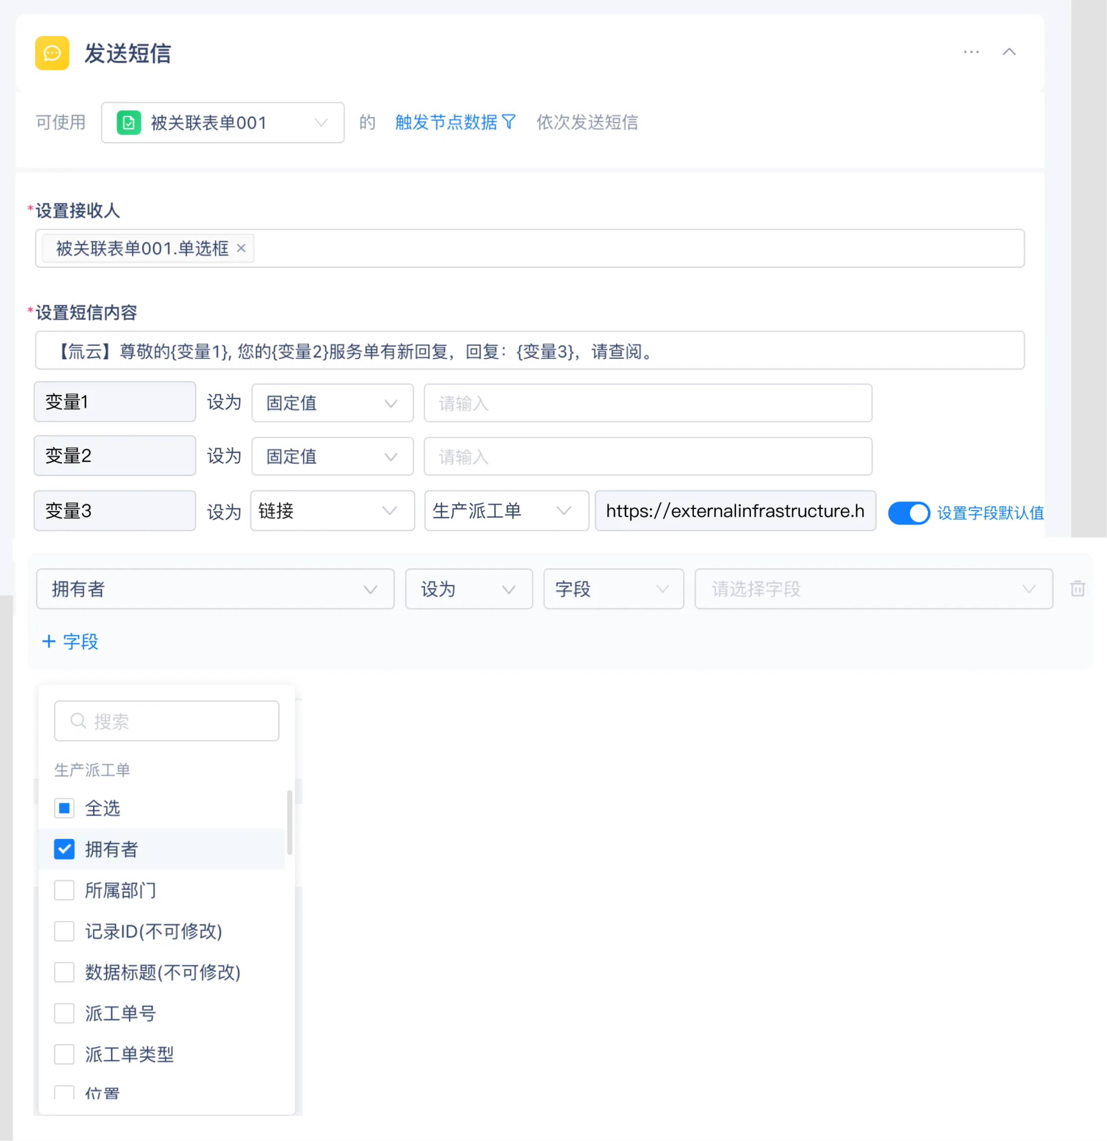
Task: Click the field list scrollbar thumb
Action: pos(289,823)
